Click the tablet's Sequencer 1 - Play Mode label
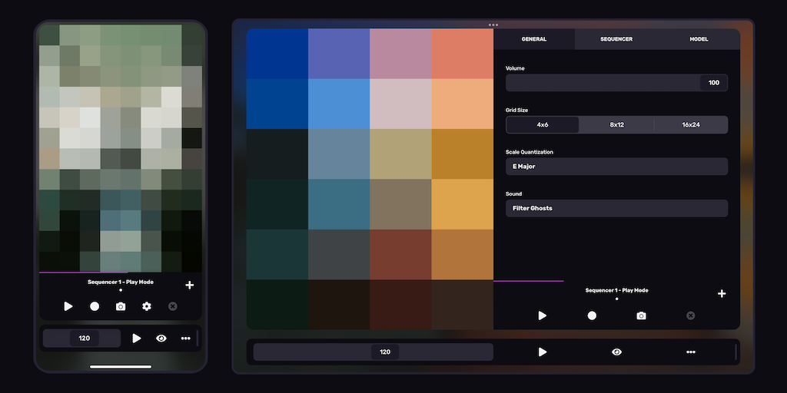 [616, 290]
